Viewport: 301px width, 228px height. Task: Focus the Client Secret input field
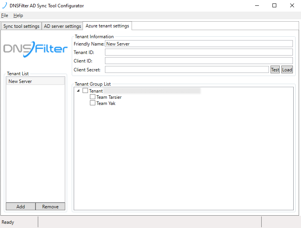click(x=187, y=69)
